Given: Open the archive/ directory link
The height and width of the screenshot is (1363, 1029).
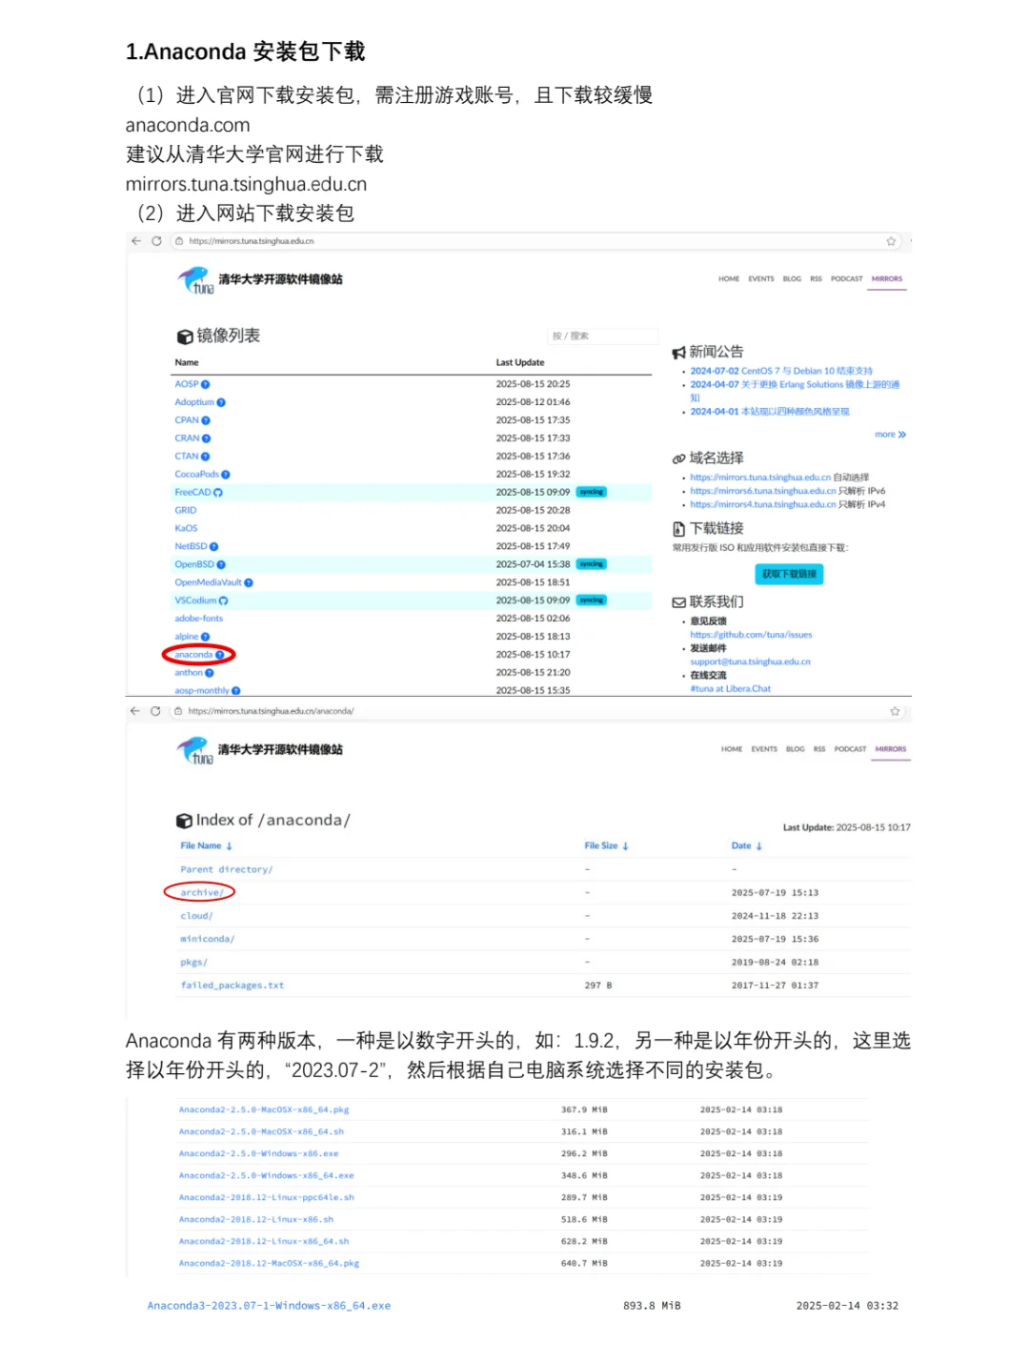Looking at the screenshot, I should 202,893.
